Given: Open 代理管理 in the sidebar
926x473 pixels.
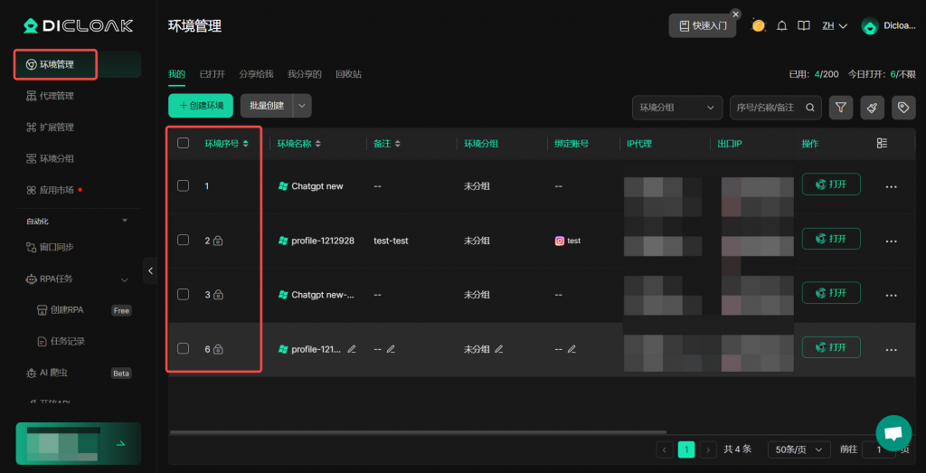Looking at the screenshot, I should 56,96.
